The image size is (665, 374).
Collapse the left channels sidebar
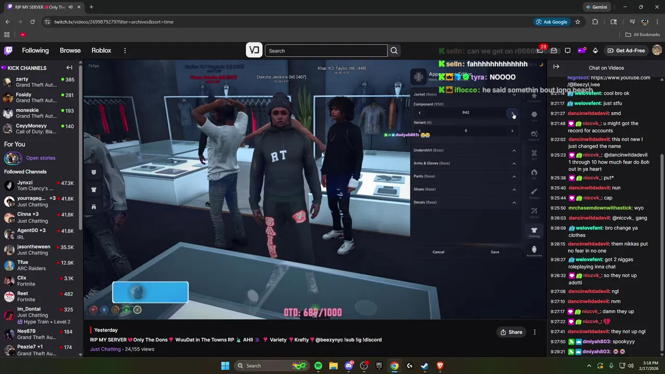coord(69,68)
